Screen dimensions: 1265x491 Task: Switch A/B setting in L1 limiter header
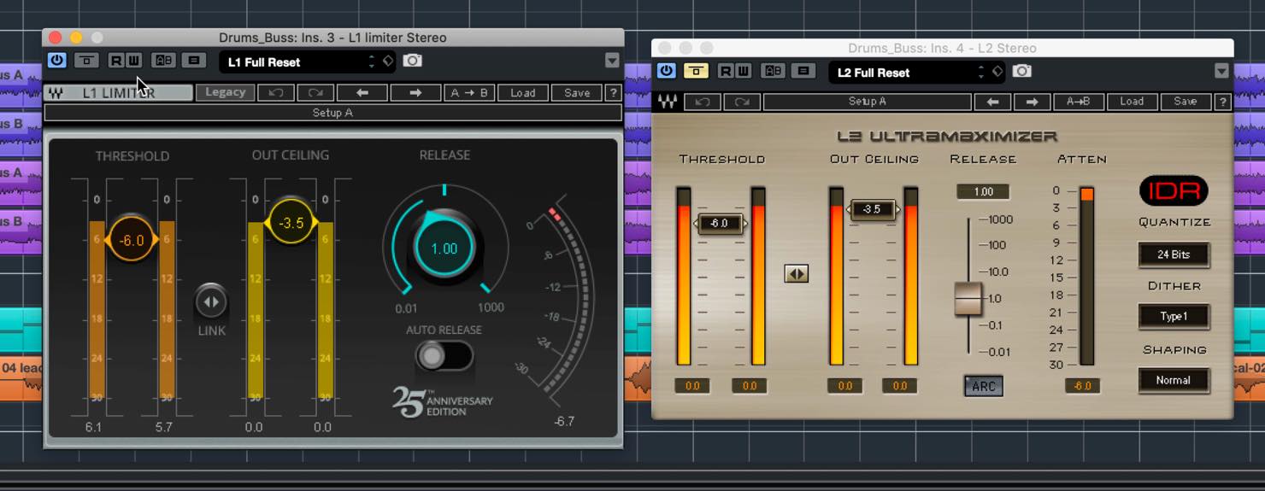162,61
